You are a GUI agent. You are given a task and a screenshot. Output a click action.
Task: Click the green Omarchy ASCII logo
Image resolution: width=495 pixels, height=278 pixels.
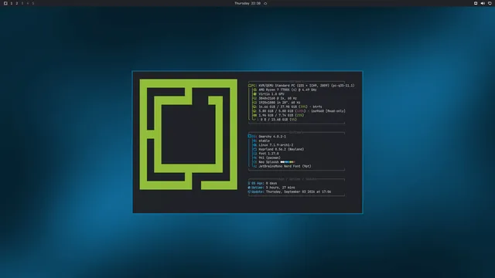pos(189,134)
